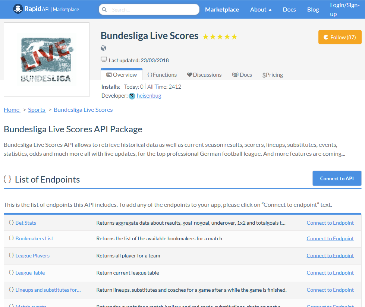
Task: Open the $Pricing tab
Action: click(273, 75)
